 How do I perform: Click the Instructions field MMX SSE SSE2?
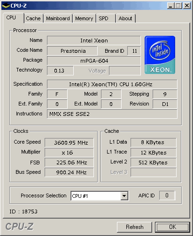pyautogui.click(x=112, y=114)
